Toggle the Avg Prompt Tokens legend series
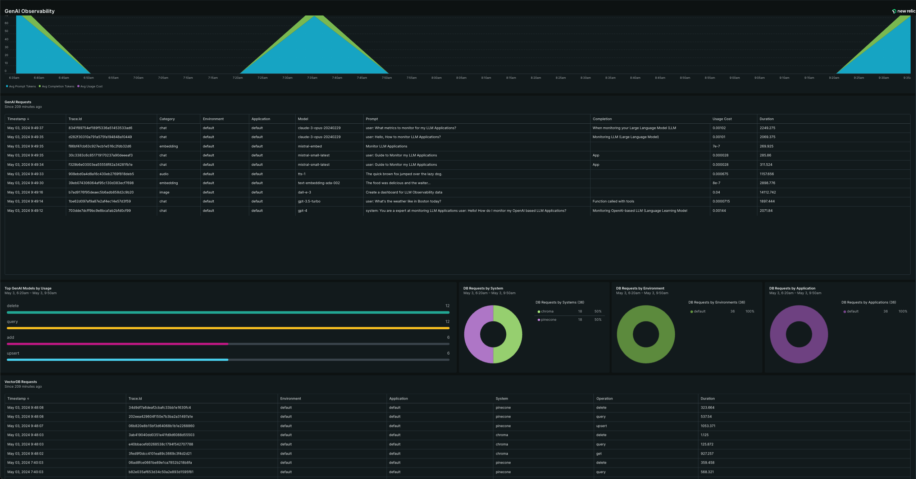 click(21, 86)
